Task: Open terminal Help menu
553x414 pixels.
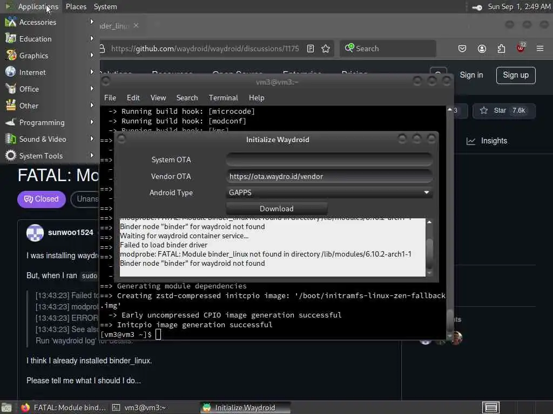Action: pos(257,98)
